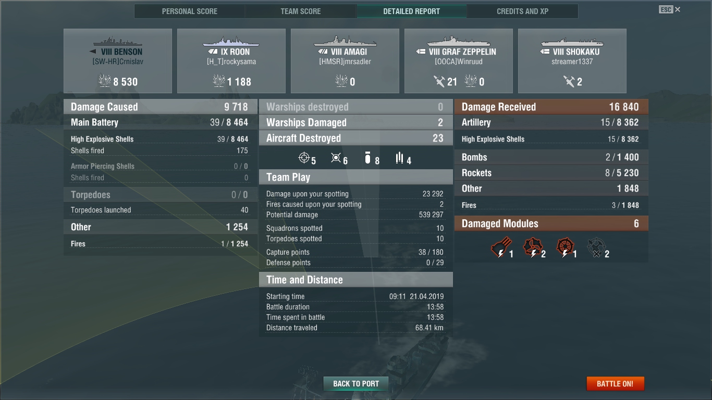The image size is (712, 400).
Task: Click the fighter aircraft crosshair icon
Action: [304, 158]
